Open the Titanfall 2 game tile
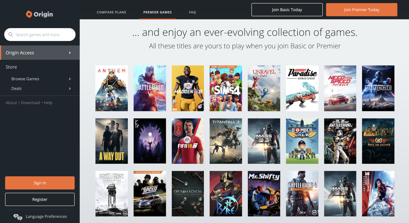409x223 pixels. [226, 141]
